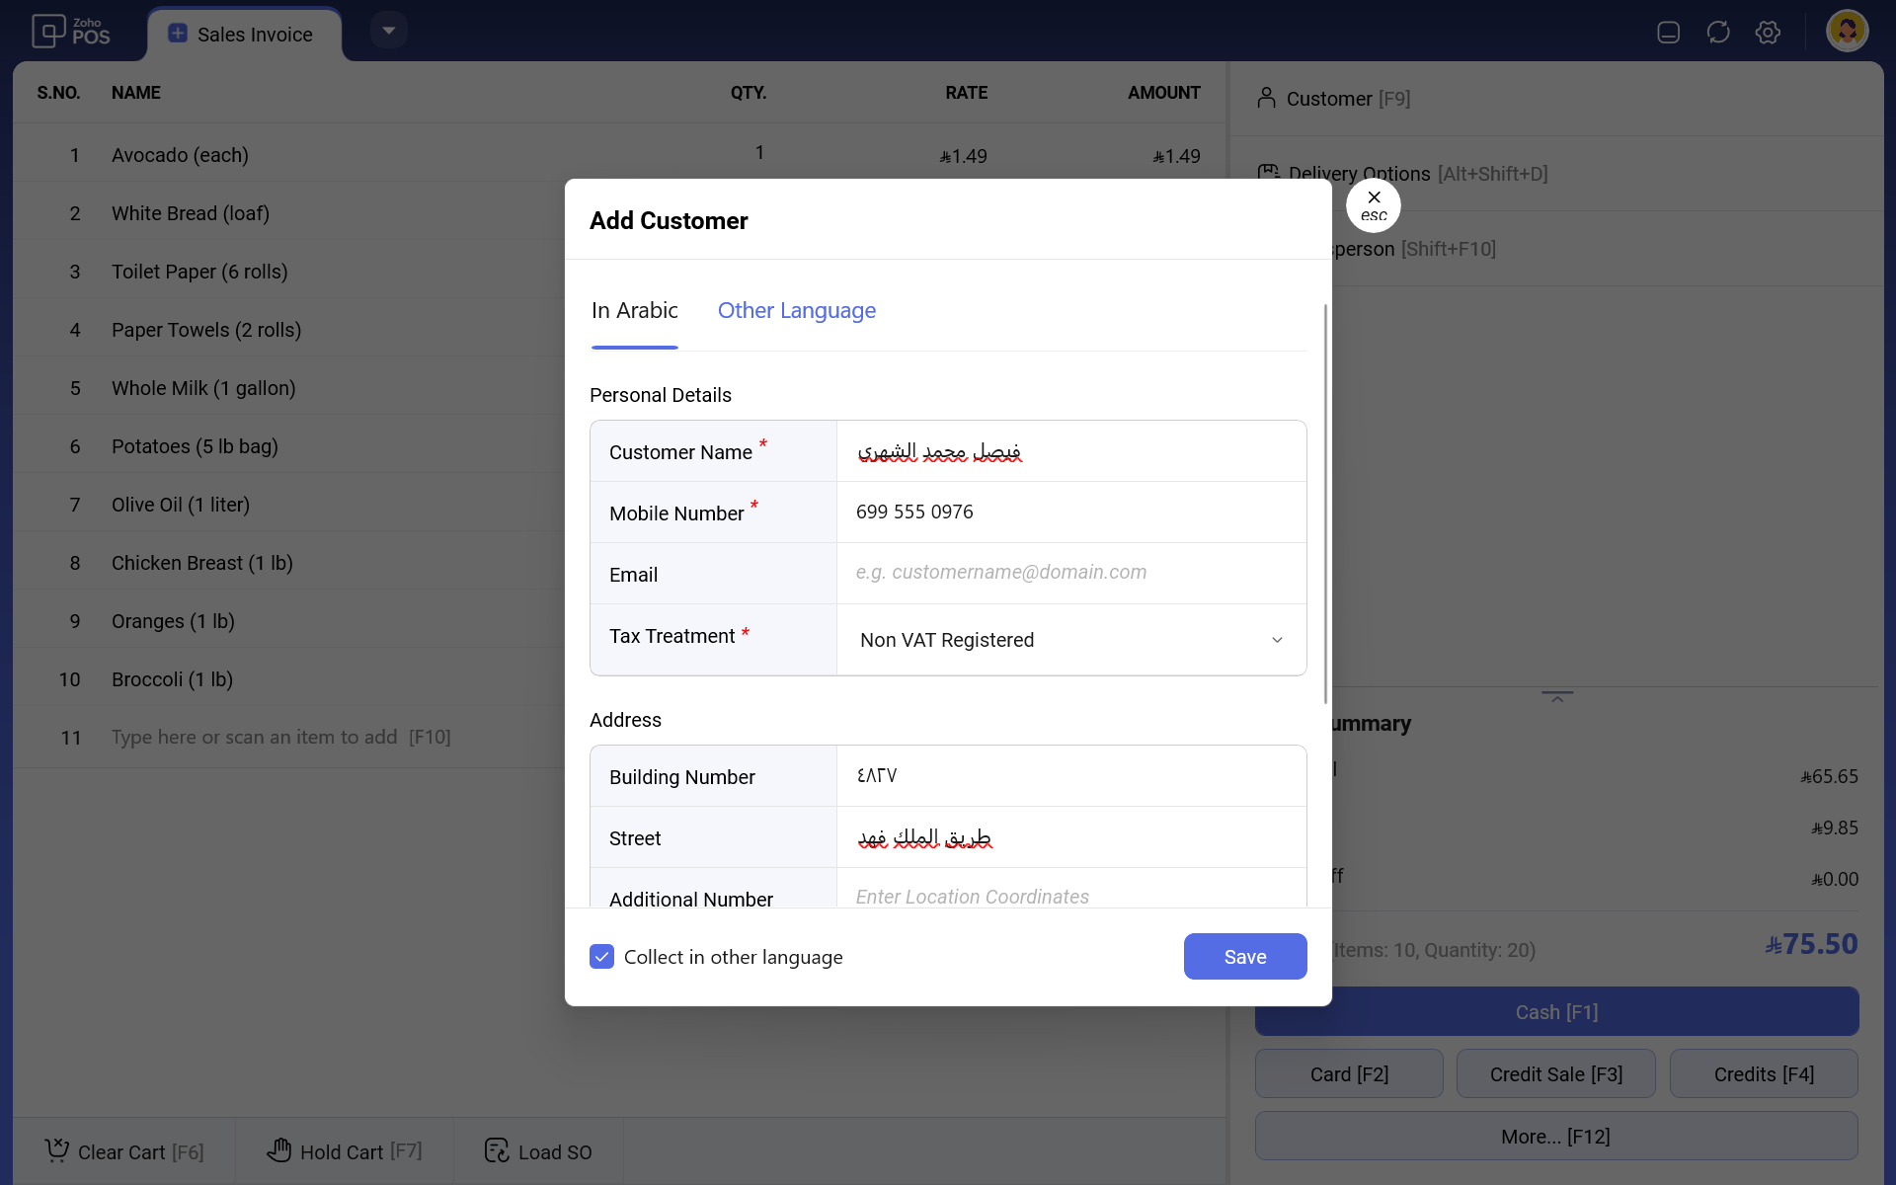
Task: Click the Clear Cart icon
Action: (x=57, y=1150)
